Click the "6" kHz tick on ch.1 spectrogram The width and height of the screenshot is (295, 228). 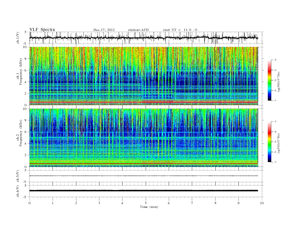pos(26,70)
